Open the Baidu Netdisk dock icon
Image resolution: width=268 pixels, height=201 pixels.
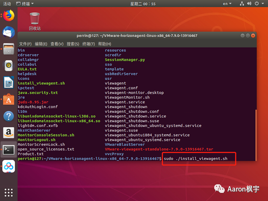[9, 166]
